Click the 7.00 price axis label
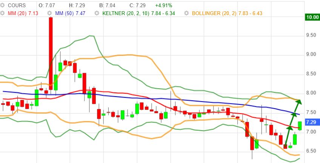The height and width of the screenshot is (163, 320). [x=312, y=132]
